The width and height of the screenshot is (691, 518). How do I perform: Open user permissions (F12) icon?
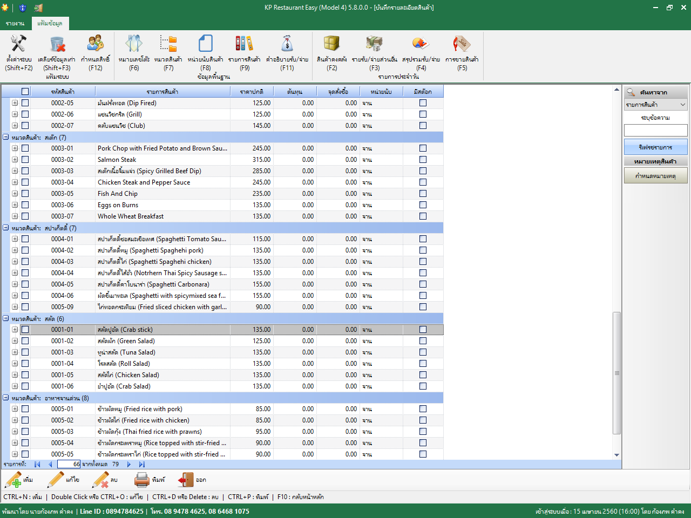[96, 44]
